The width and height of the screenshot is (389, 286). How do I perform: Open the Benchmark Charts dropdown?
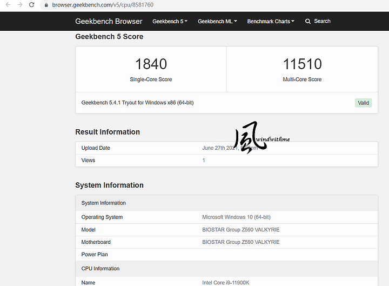tap(271, 21)
